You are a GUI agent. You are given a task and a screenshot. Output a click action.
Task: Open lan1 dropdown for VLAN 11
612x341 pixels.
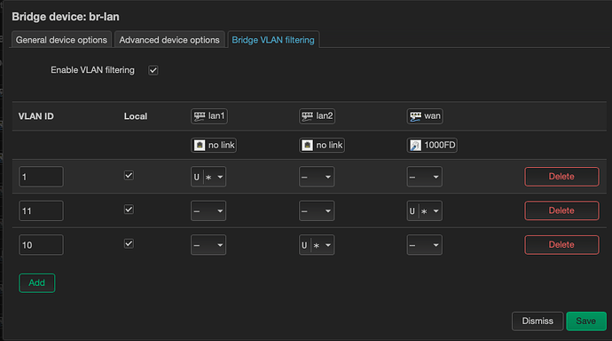(208, 211)
